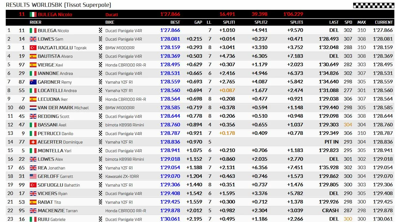The height and width of the screenshot is (222, 396).
Task: Click the LAST column header
Action: point(334,22)
